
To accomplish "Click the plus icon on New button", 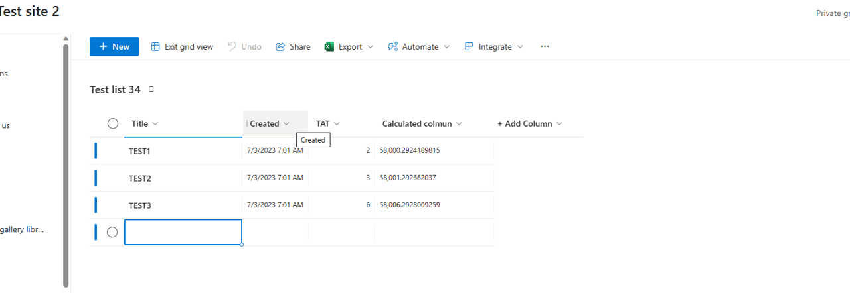I will click(x=103, y=47).
